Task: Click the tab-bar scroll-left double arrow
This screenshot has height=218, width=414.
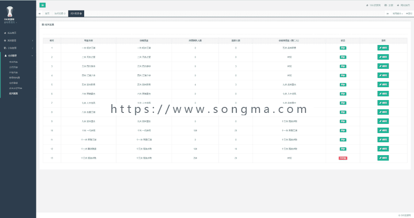Action: coord(40,14)
